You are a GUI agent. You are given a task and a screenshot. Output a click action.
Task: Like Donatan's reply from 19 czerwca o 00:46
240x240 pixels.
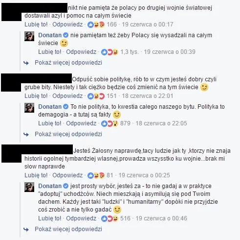click(49, 218)
